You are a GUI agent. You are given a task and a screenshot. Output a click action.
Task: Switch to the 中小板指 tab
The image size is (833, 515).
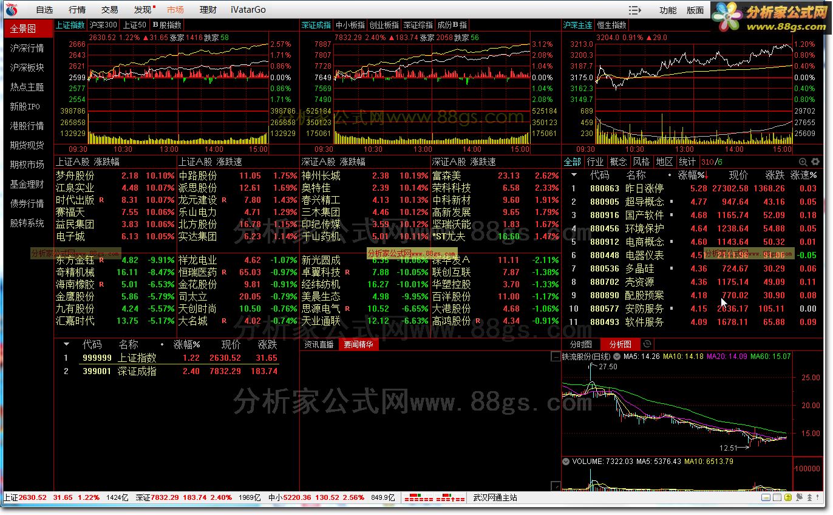tap(350, 25)
